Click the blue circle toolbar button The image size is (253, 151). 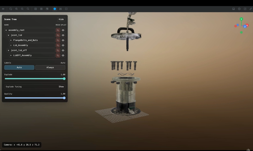[x=55, y=9]
